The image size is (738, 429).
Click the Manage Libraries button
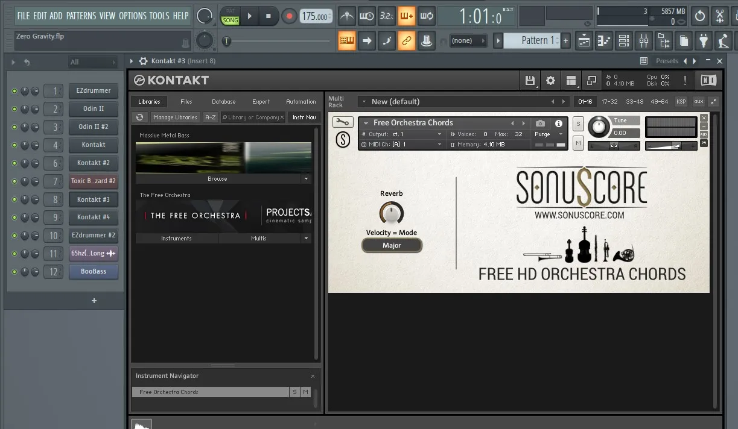tap(175, 117)
